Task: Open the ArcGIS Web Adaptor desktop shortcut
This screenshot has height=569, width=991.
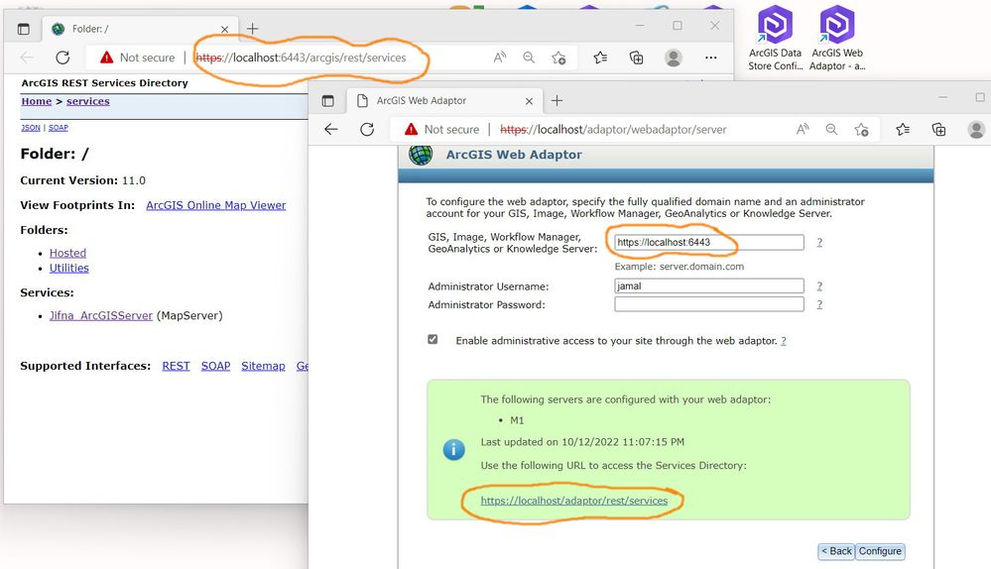Action: point(837,38)
